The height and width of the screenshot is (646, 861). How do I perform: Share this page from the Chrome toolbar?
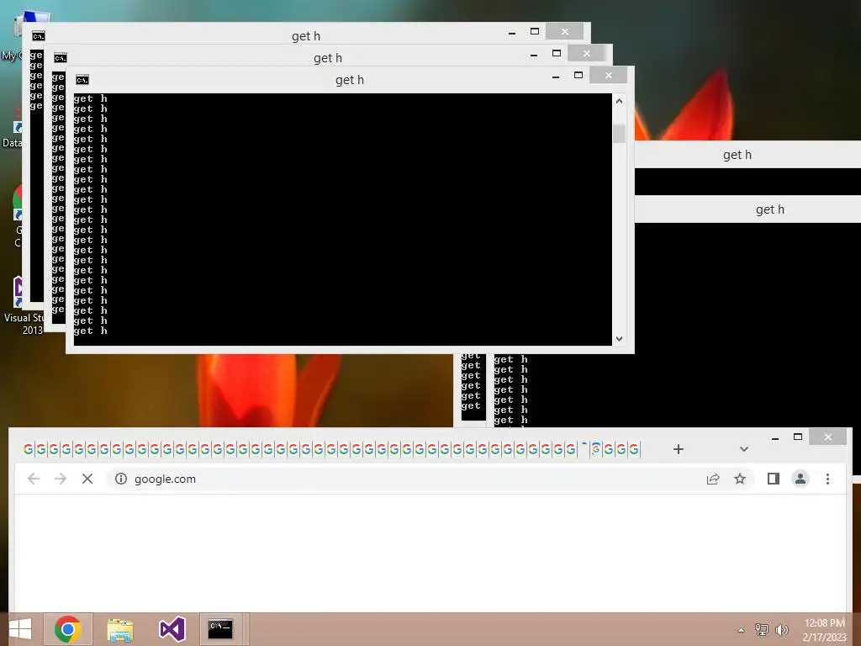point(713,479)
